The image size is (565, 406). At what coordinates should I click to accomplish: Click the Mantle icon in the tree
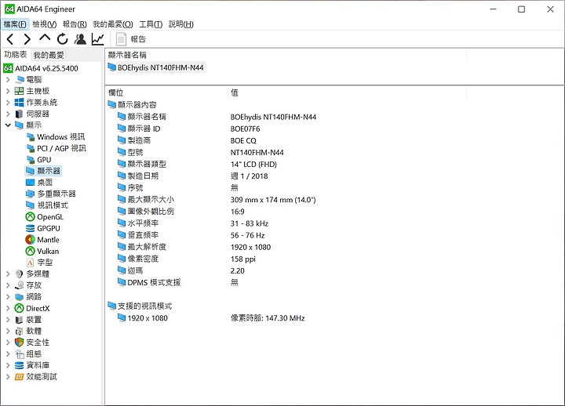[x=31, y=240]
